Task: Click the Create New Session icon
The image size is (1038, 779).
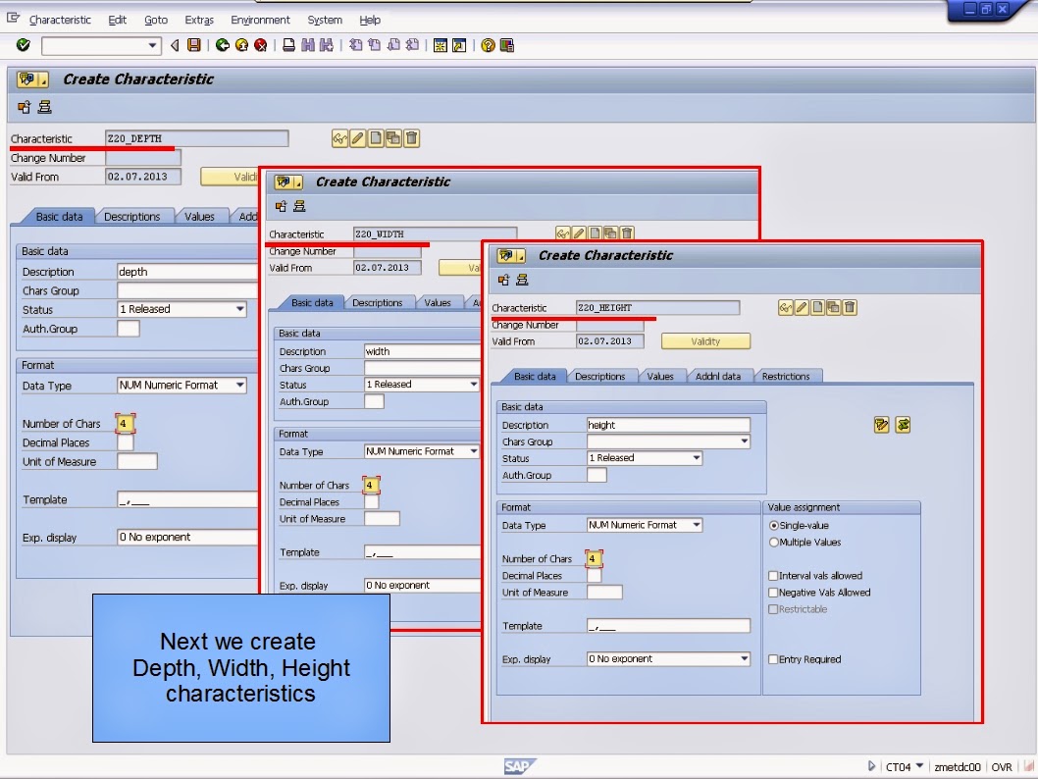Action: pyautogui.click(x=441, y=45)
